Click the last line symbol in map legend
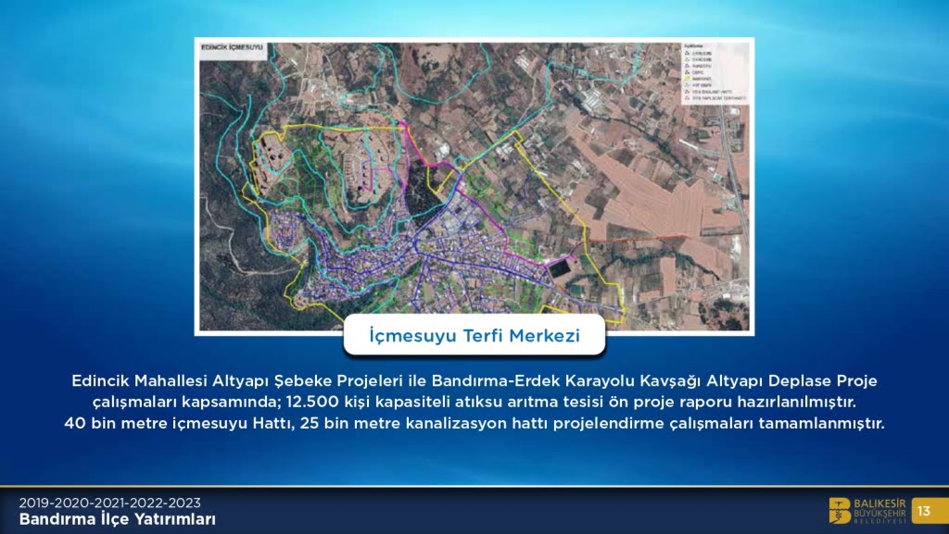 pos(690,96)
